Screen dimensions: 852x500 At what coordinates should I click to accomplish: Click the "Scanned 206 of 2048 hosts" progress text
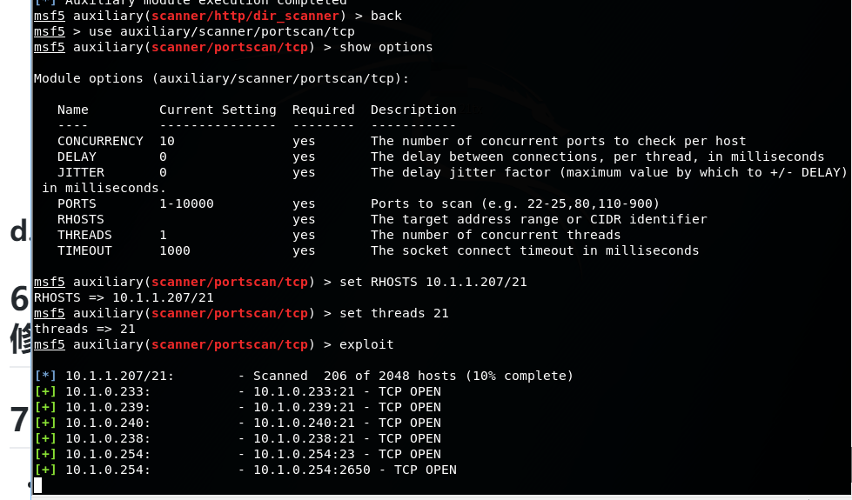[413, 376]
